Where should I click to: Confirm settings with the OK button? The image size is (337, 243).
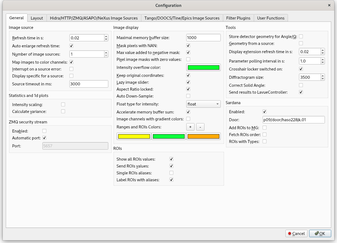pos(320,233)
